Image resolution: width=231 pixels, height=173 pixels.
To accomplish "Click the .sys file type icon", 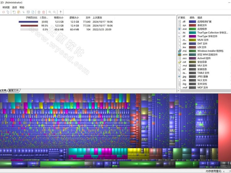I will point(180,25).
